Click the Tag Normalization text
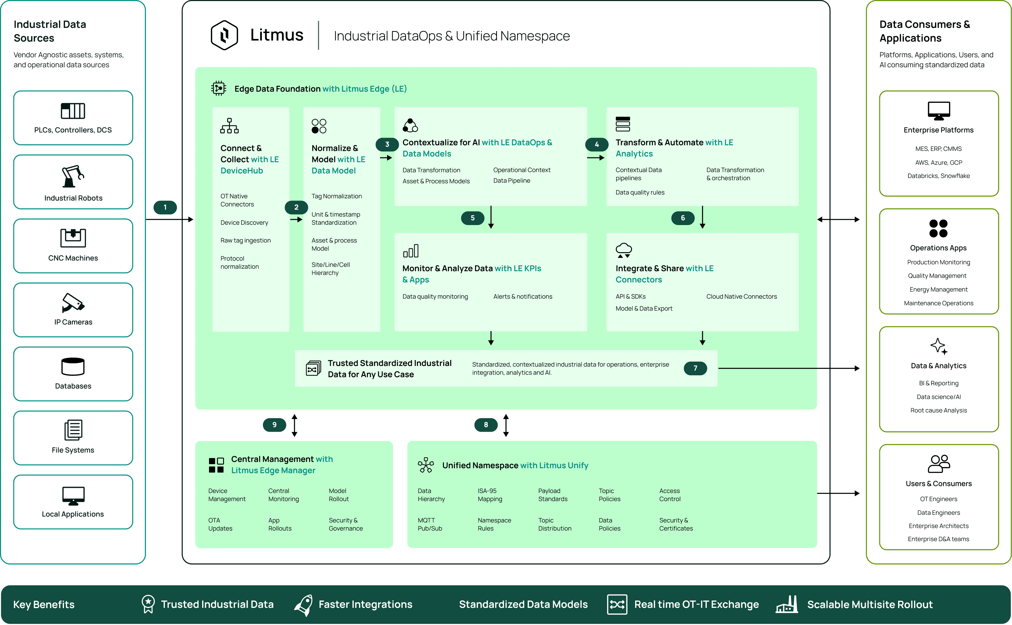1012x625 pixels. (x=336, y=196)
